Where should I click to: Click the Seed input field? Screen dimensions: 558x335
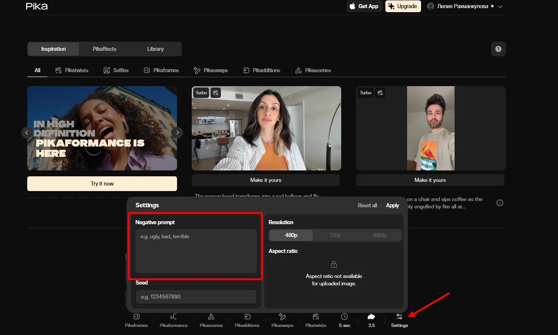(196, 297)
